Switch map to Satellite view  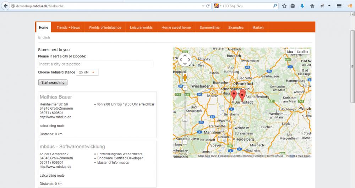point(302,52)
